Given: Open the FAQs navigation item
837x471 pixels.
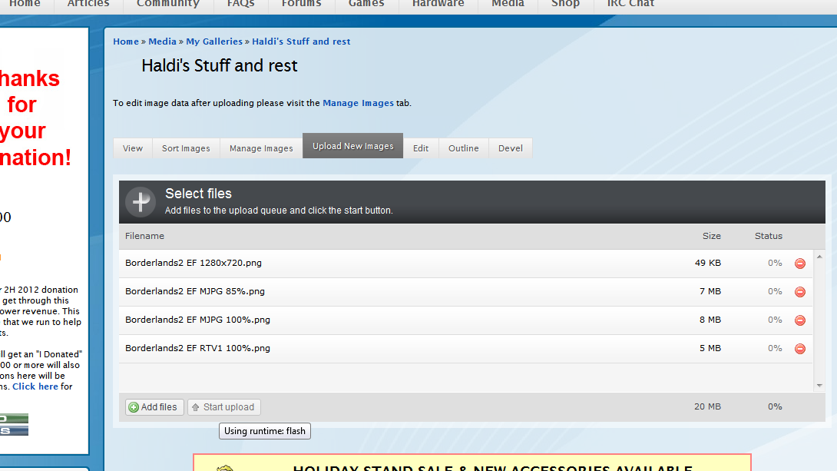Looking at the screenshot, I should click(x=241, y=4).
